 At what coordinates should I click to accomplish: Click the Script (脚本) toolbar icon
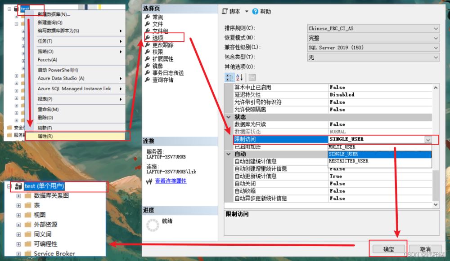(225, 11)
